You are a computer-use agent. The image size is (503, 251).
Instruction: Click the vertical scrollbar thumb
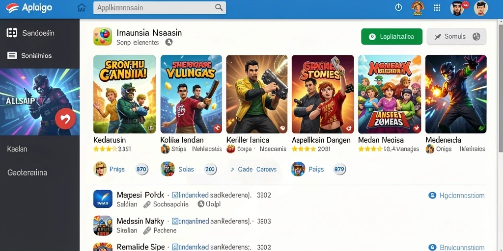click(x=500, y=87)
